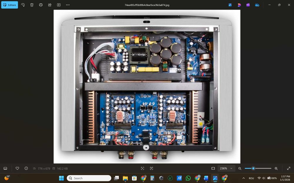Open WhatsApp from the taskbar
Viewport: 294px width, 183px height.
pos(188,178)
